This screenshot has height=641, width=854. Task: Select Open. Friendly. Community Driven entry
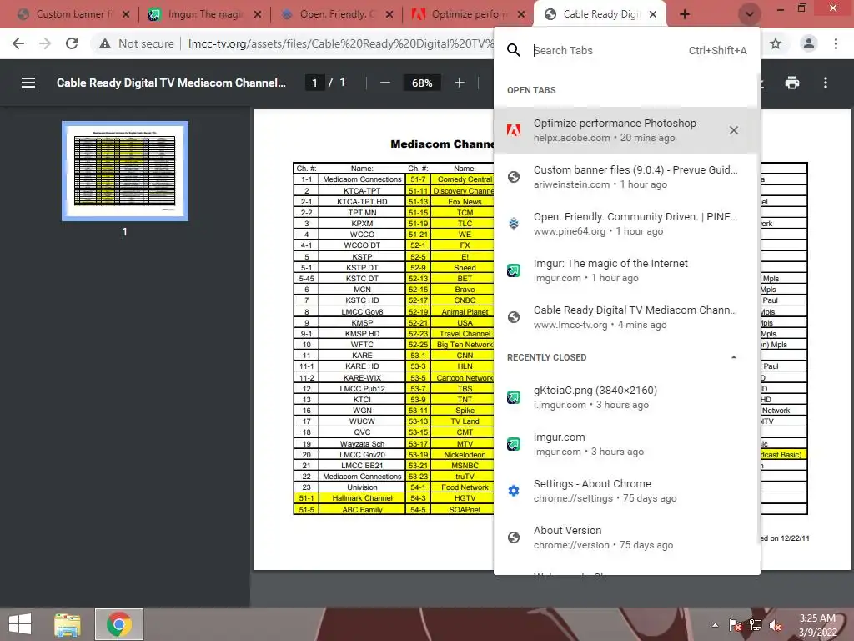pos(627,224)
